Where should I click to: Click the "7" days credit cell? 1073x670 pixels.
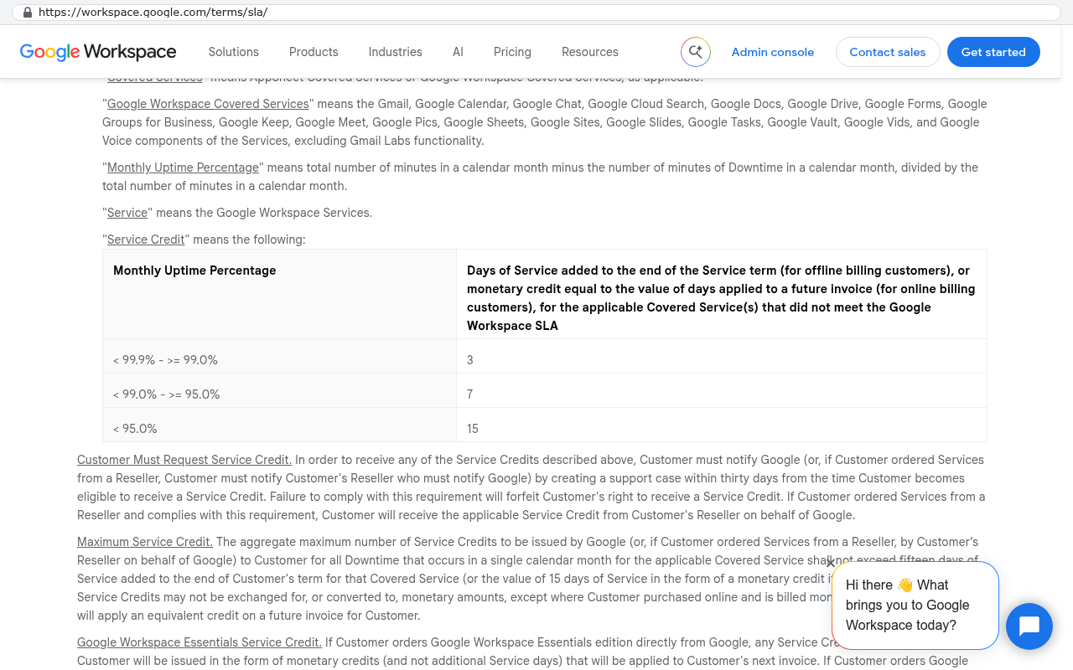722,390
